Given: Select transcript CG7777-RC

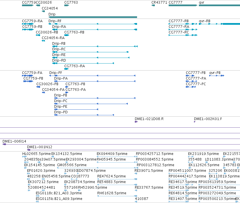Looking at the screenshot, I should (179, 32).
